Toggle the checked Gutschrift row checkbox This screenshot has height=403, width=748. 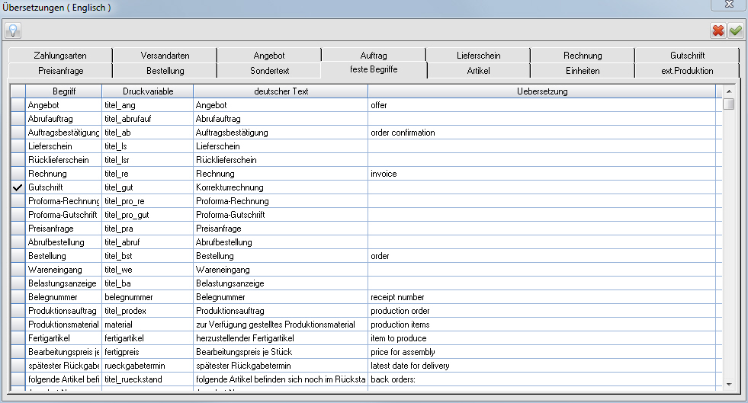coord(18,187)
